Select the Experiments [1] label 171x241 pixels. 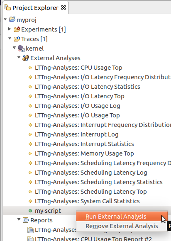click(44, 29)
